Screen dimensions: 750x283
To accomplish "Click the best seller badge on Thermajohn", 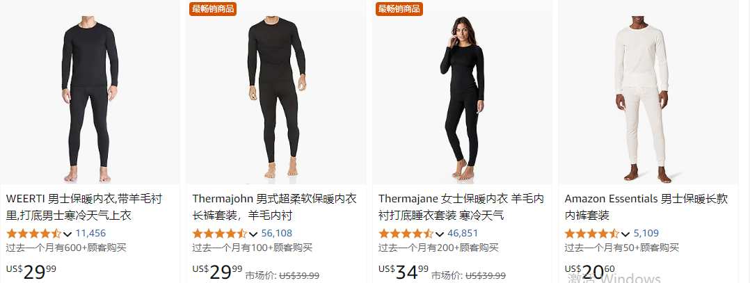I will (x=213, y=8).
